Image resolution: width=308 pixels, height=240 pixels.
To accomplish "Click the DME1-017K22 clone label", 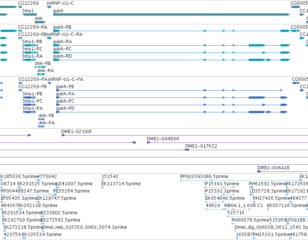I will [x=201, y=146].
